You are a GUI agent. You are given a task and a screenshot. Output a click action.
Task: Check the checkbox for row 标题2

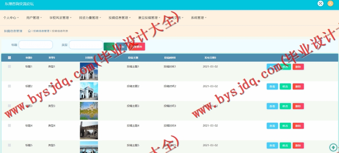[9, 86]
